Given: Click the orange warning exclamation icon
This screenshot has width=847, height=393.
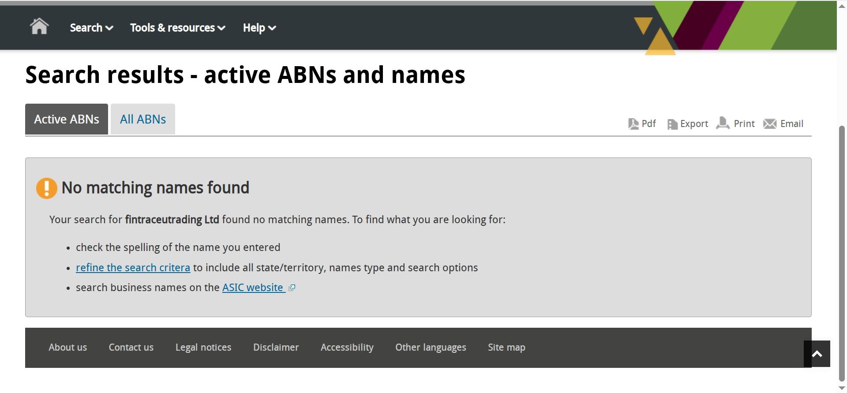Looking at the screenshot, I should (x=46, y=188).
